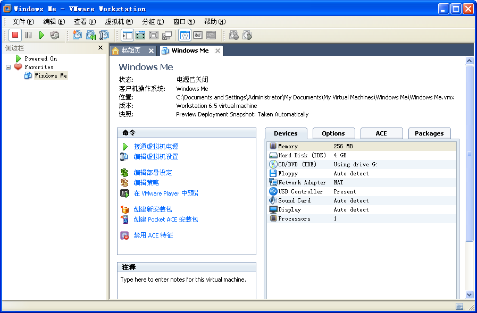Select Windows Me in the sidebar tree

coord(51,75)
